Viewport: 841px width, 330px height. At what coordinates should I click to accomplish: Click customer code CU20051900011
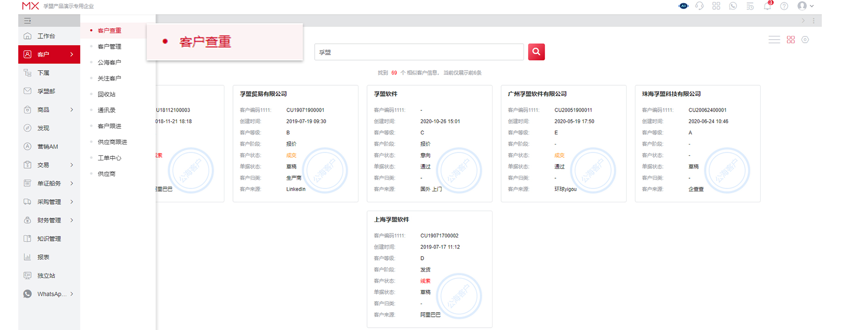573,110
